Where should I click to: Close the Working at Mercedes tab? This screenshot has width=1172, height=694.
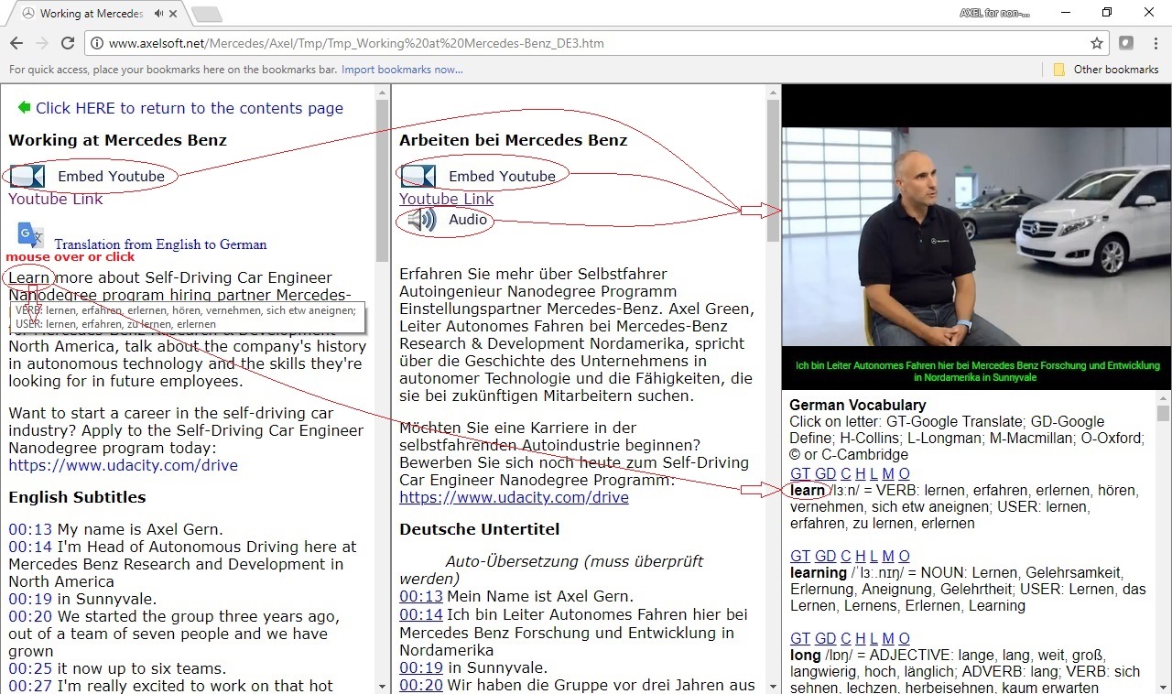(x=174, y=14)
